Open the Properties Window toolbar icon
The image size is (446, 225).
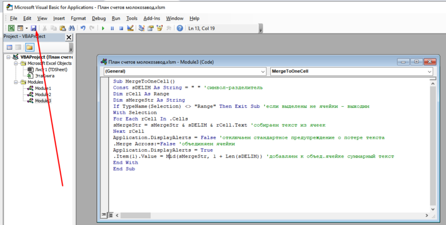tap(151, 28)
